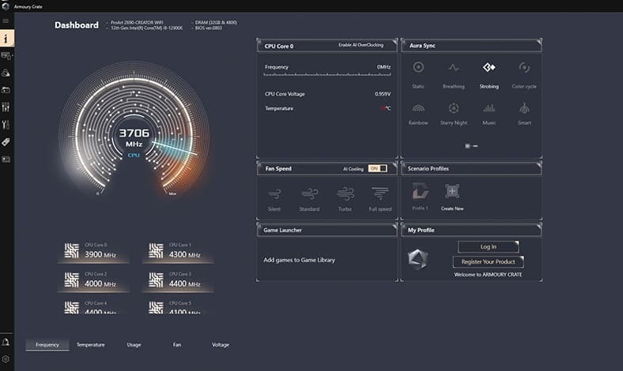
Task: Select the Smart Aura lighting effect
Action: (524, 114)
